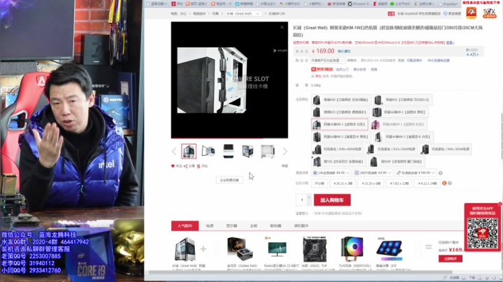
Task: Select the KM-1 pink case option
Action: (x=399, y=124)
